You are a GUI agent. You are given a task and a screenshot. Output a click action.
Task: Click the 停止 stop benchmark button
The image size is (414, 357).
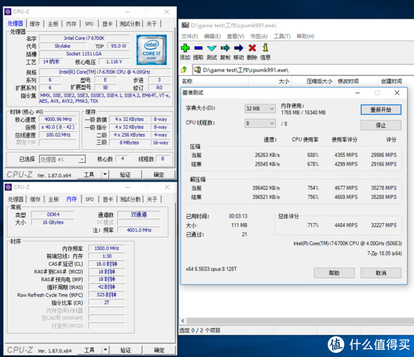[381, 125]
